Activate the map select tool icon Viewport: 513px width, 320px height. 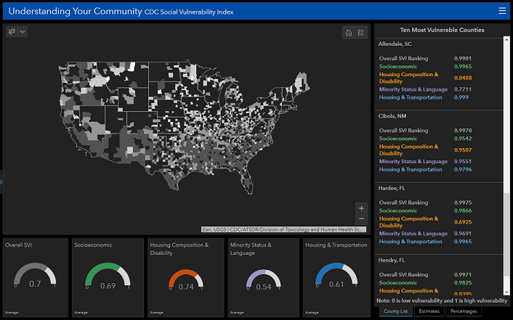[x=12, y=32]
